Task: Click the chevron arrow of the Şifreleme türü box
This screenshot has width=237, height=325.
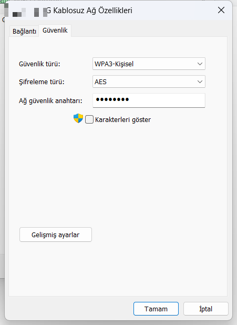Action: point(200,82)
